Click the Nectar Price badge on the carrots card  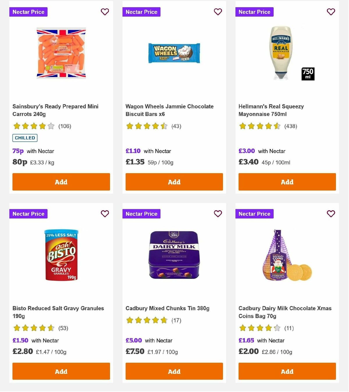point(28,12)
